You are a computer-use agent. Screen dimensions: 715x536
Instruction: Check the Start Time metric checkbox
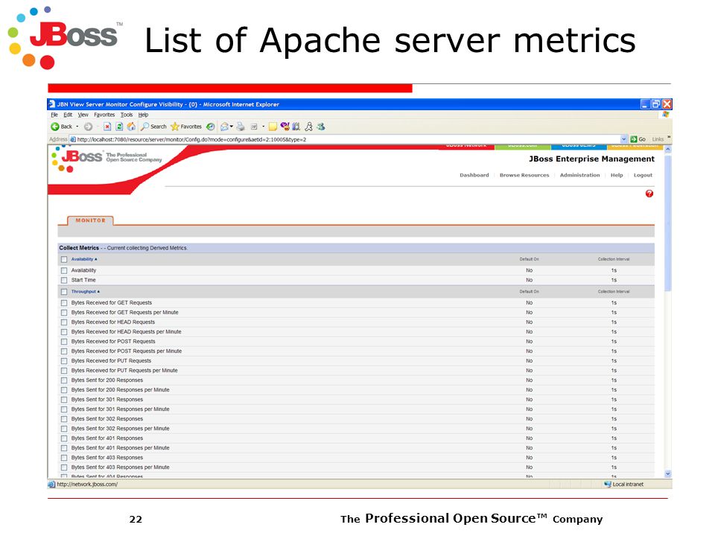click(64, 281)
